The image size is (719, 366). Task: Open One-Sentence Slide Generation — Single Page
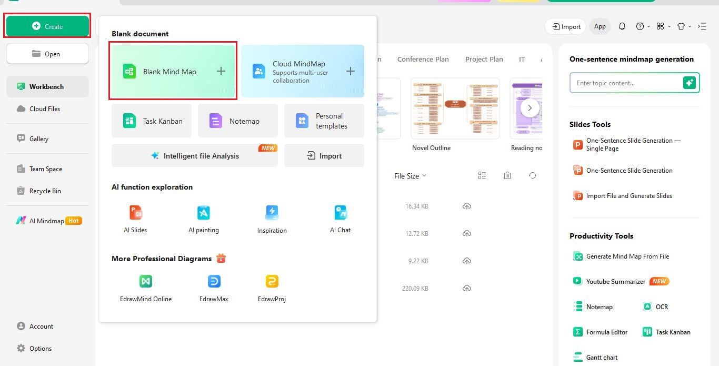coord(627,144)
